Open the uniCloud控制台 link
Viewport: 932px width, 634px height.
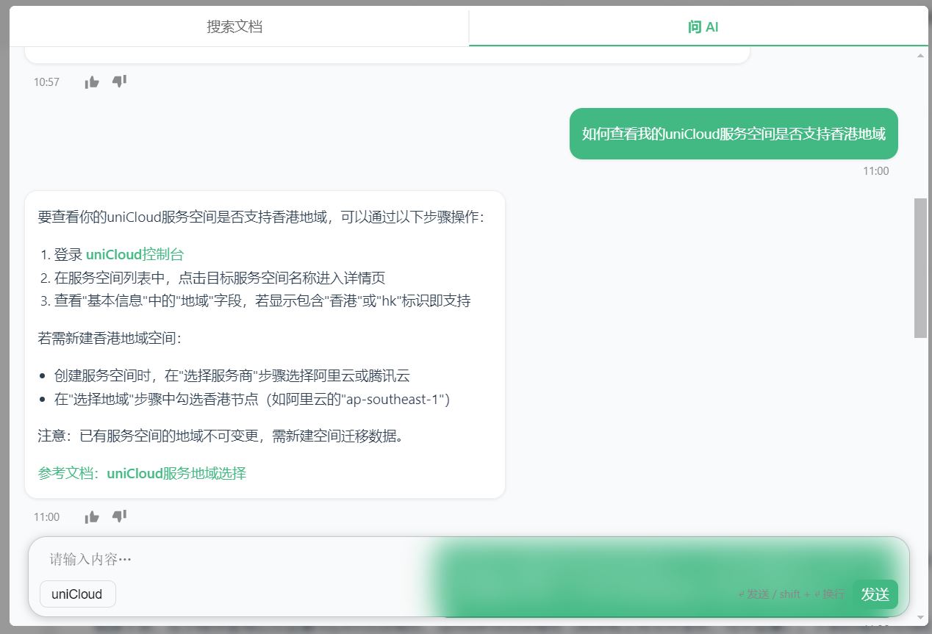pyautogui.click(x=135, y=254)
